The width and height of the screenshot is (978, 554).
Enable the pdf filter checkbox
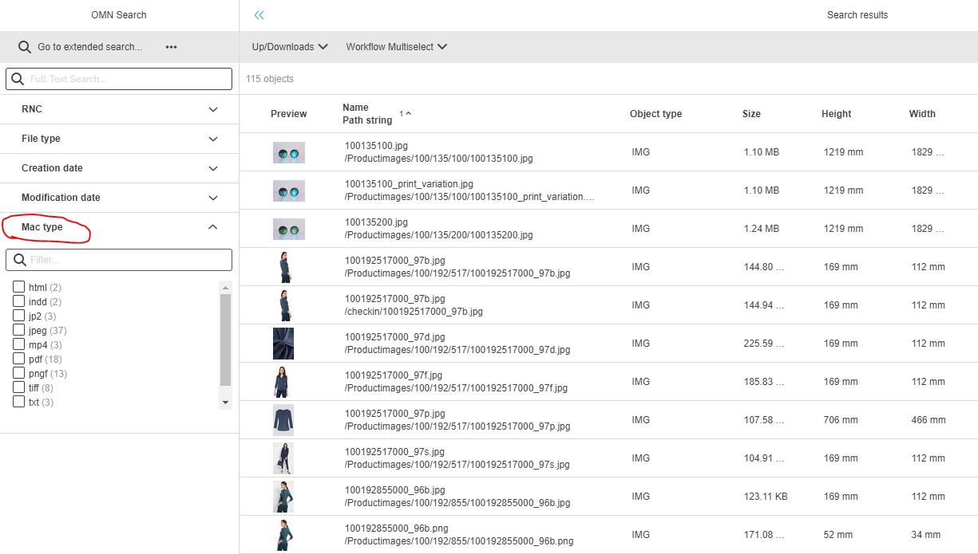click(19, 359)
